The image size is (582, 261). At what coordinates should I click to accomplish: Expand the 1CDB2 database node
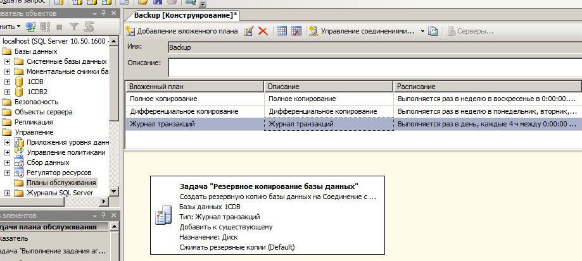[x=7, y=92]
